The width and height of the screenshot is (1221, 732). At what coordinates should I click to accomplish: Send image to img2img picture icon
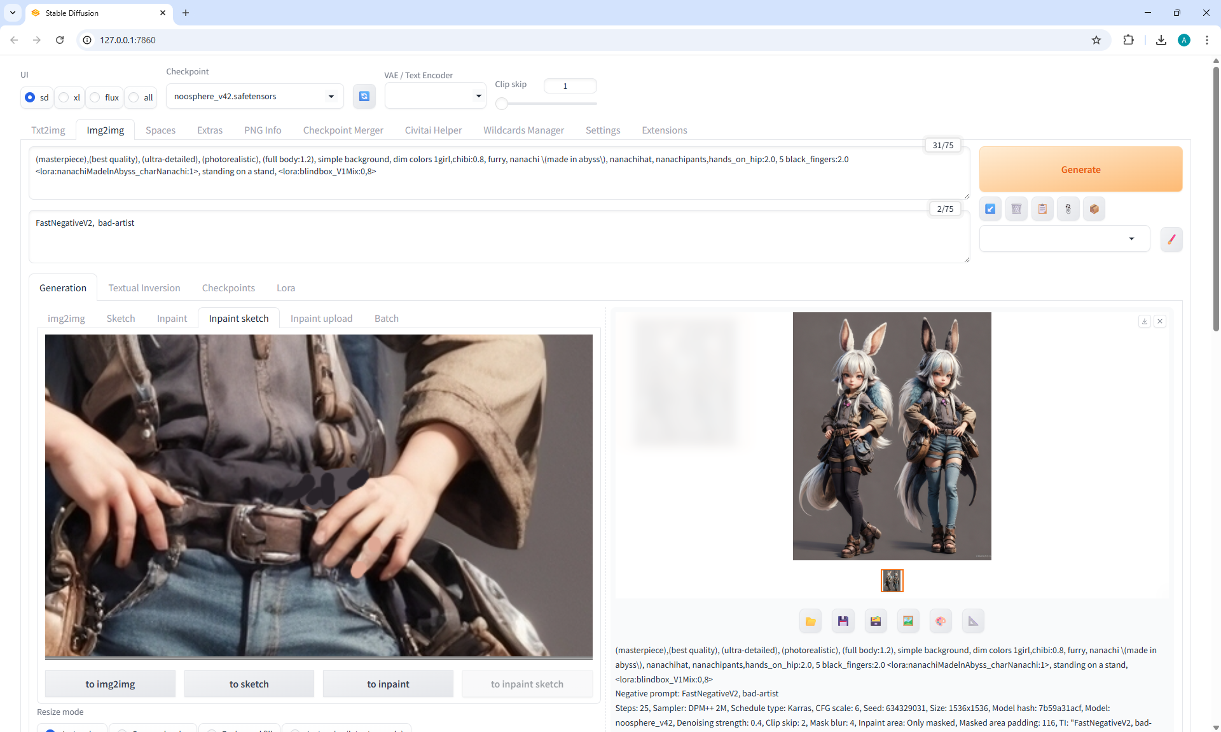[908, 621]
